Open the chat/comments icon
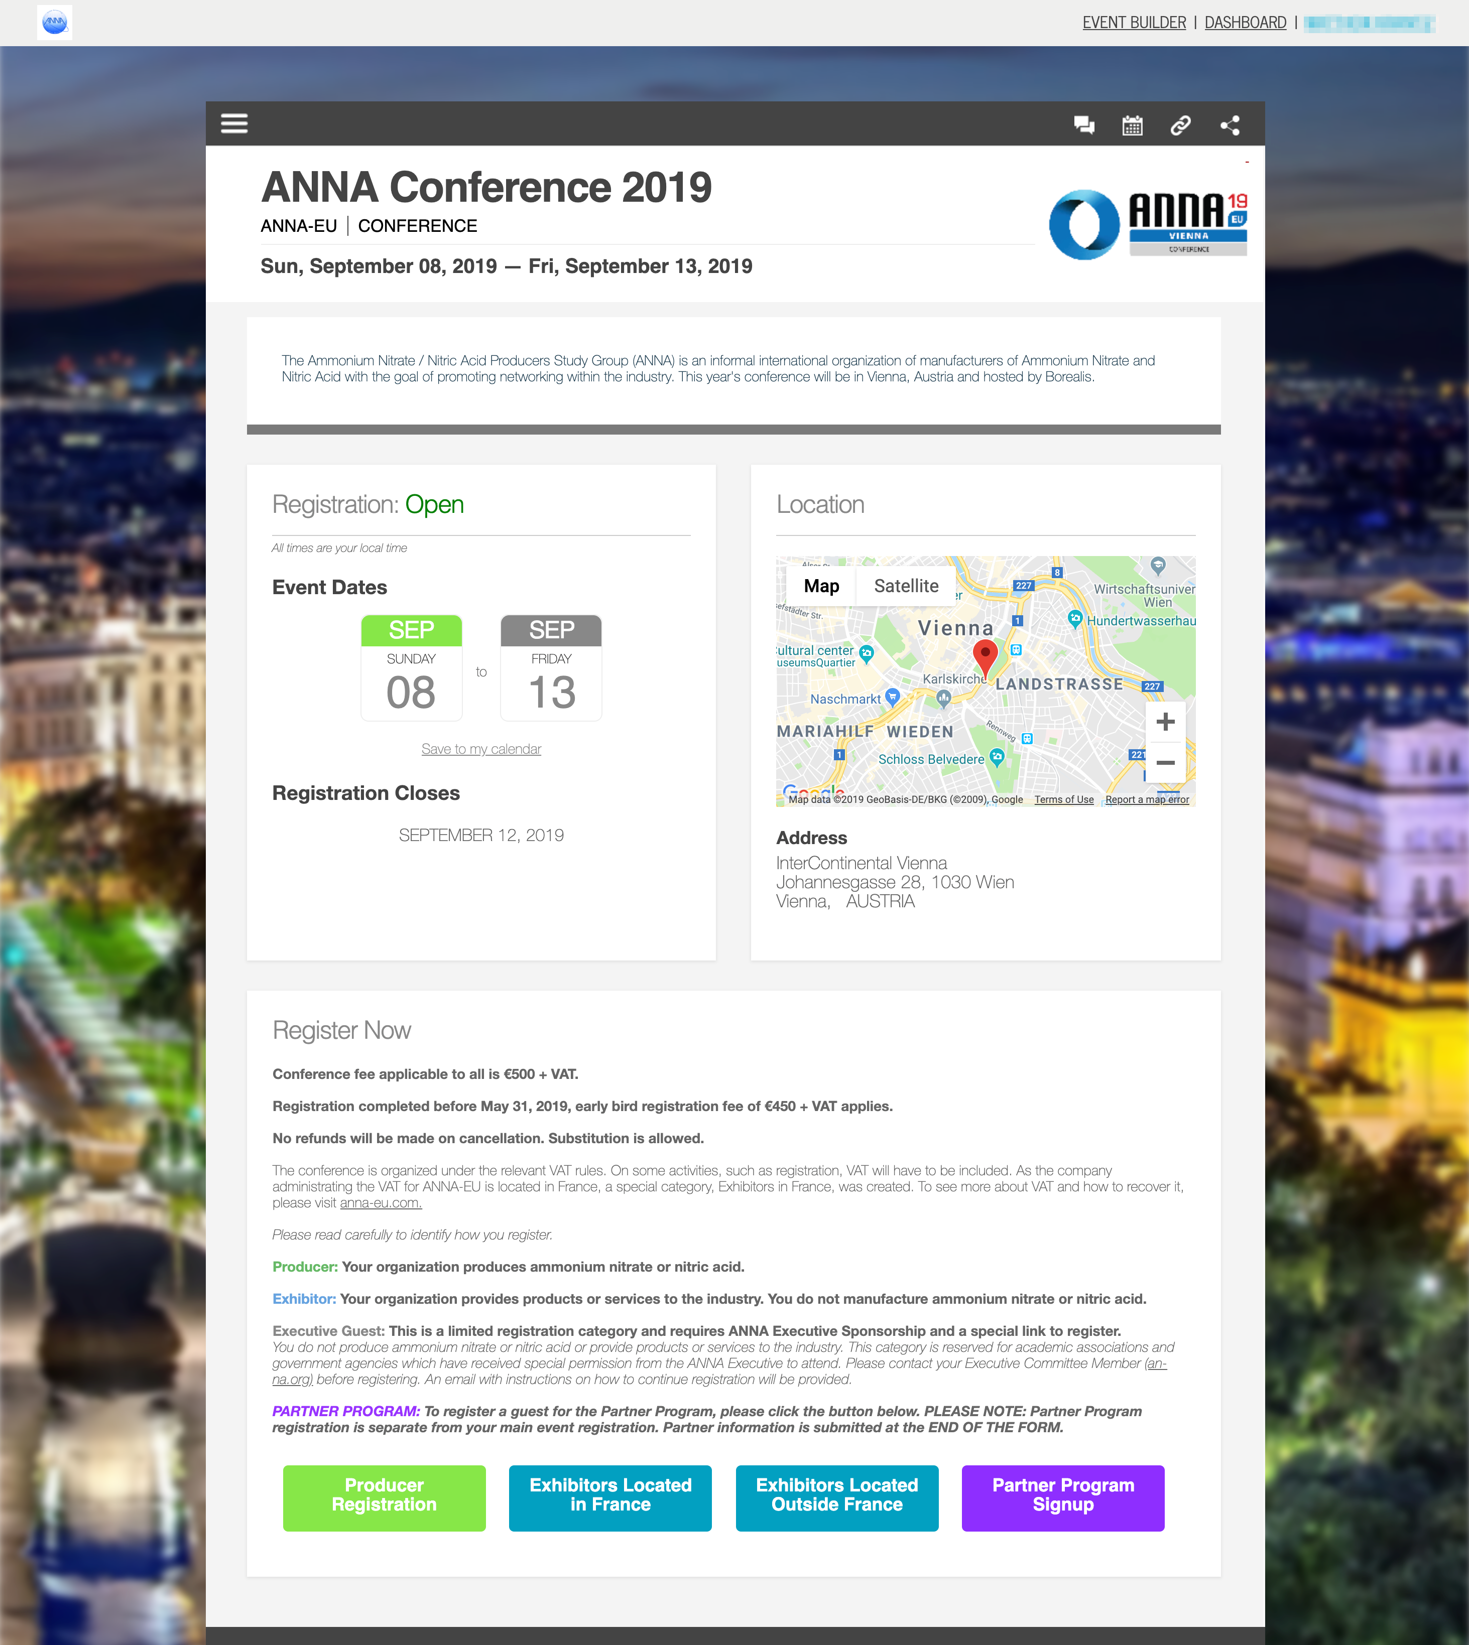Screen dimensions: 1469x1645 (x=1082, y=124)
